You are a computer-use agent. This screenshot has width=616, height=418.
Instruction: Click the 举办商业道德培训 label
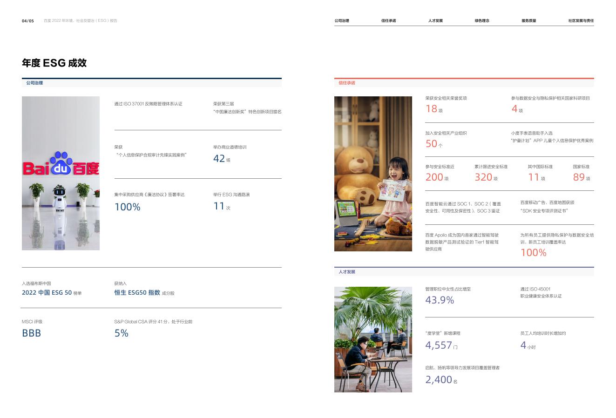point(230,147)
